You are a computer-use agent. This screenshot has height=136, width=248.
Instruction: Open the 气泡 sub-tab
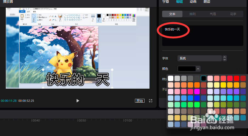click(x=213, y=14)
